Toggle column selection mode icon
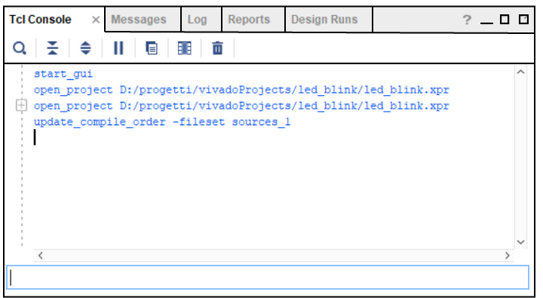The width and height of the screenshot is (543, 298). point(184,48)
